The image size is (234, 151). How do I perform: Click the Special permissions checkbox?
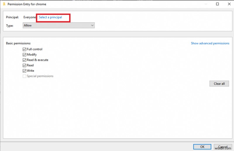click(24, 76)
